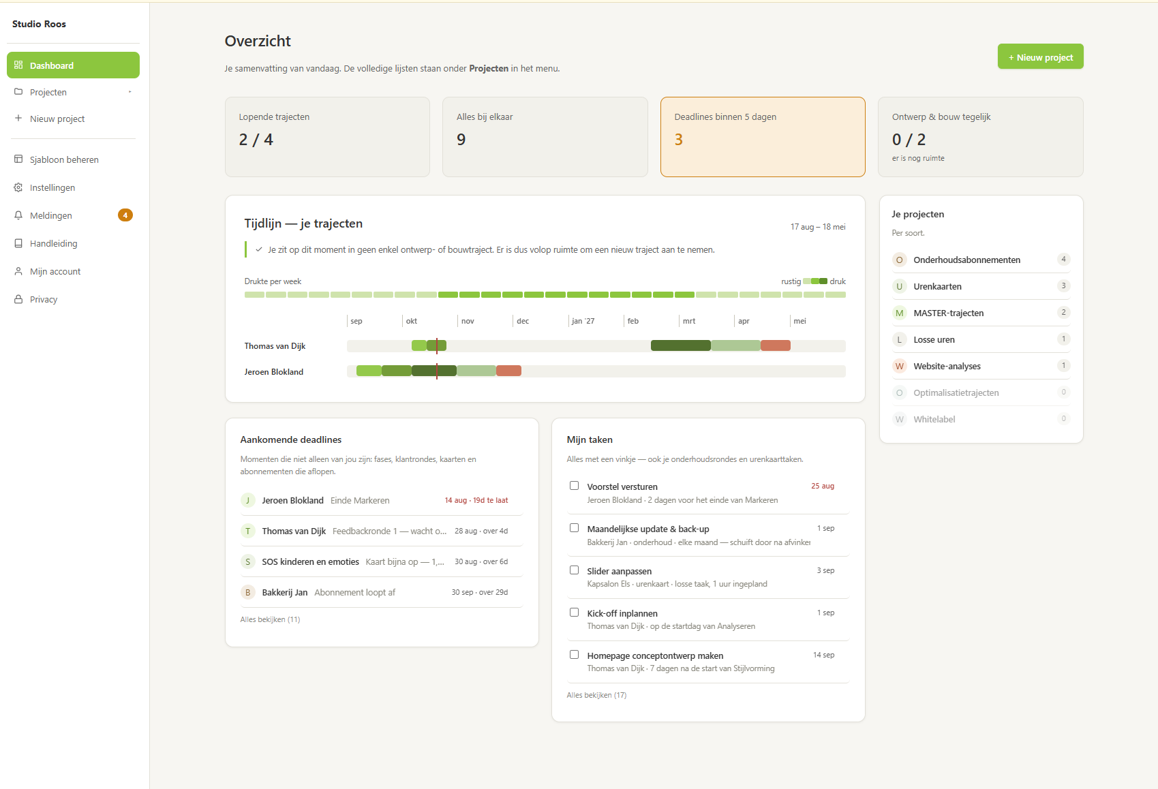
Task: Go to Instellingen in the sidebar
Action: tap(73, 187)
